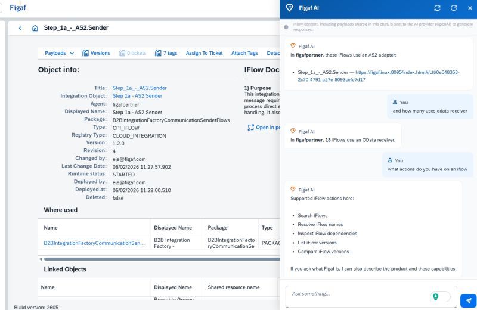The height and width of the screenshot is (310, 477).
Task: Click the Package column header in Where used
Action: (x=218, y=228)
